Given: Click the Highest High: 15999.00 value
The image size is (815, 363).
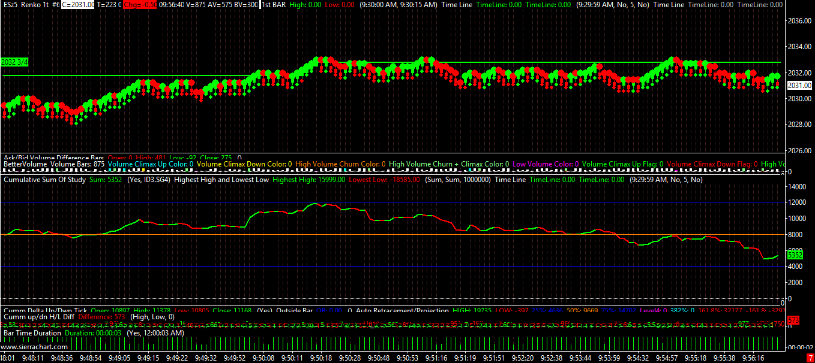Looking at the screenshot, I should click(x=308, y=180).
